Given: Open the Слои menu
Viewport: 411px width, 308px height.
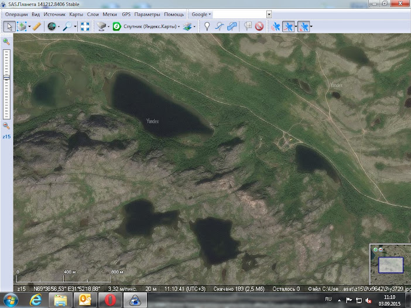Looking at the screenshot, I should tap(93, 15).
